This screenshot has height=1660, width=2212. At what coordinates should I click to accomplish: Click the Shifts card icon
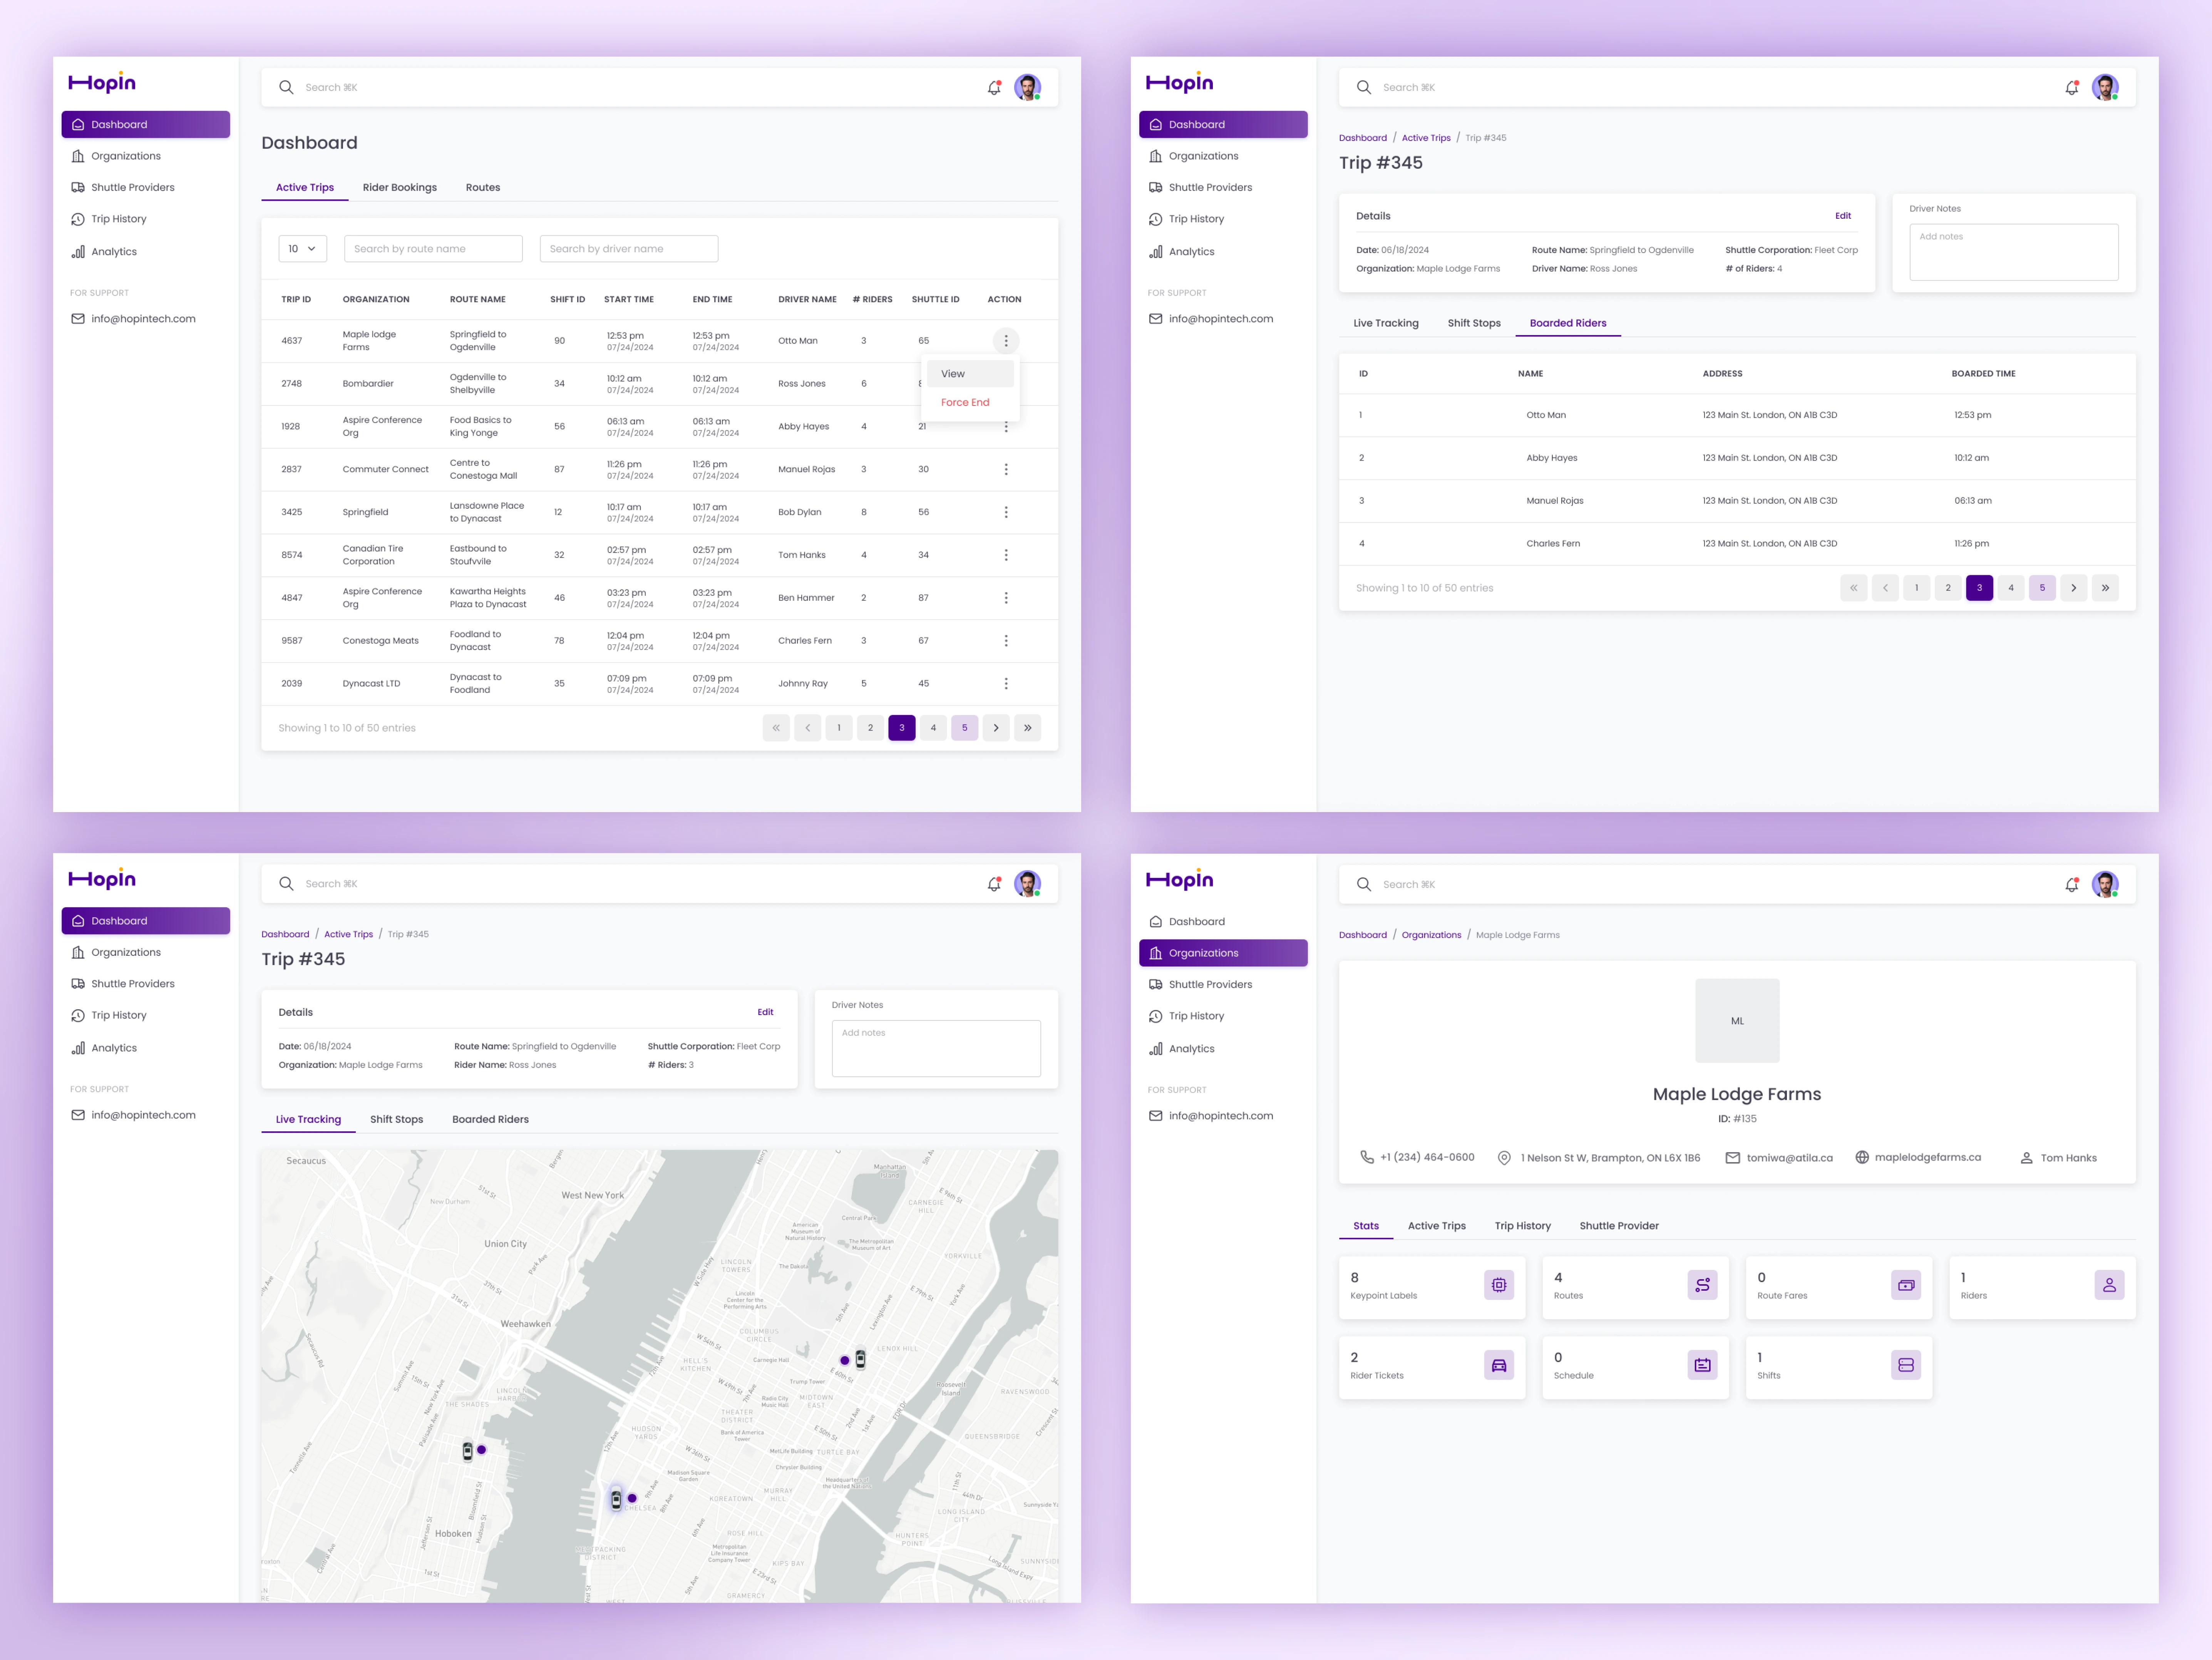pyautogui.click(x=1905, y=1365)
